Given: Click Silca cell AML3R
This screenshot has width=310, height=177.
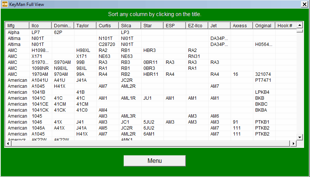Looking at the screenshot, I should pyautogui.click(x=128, y=116).
